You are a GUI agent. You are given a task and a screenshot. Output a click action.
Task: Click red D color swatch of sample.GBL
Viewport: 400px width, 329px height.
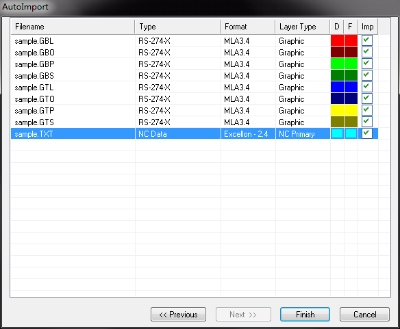pos(337,40)
